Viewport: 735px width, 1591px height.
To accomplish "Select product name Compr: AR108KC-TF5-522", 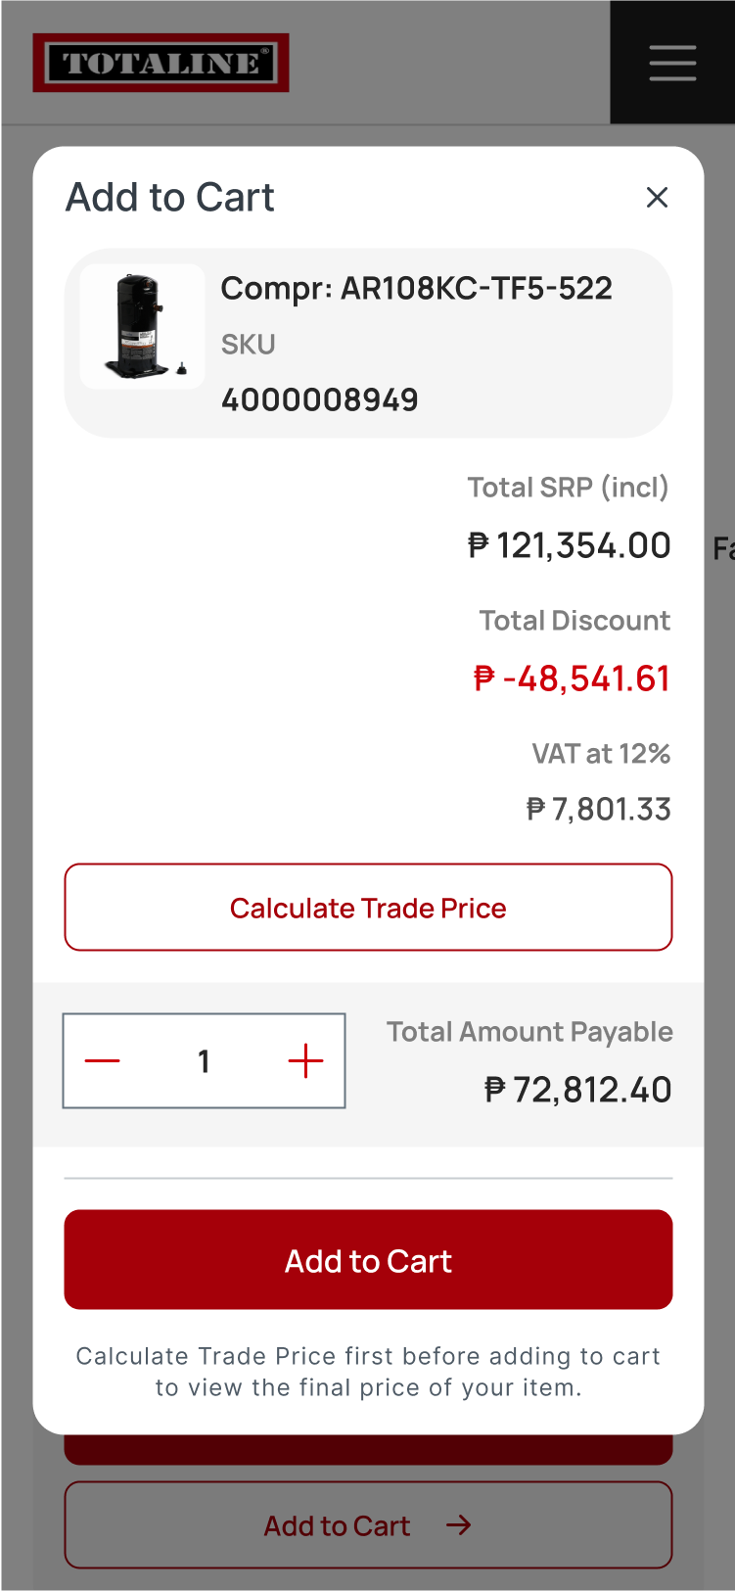I will [417, 289].
